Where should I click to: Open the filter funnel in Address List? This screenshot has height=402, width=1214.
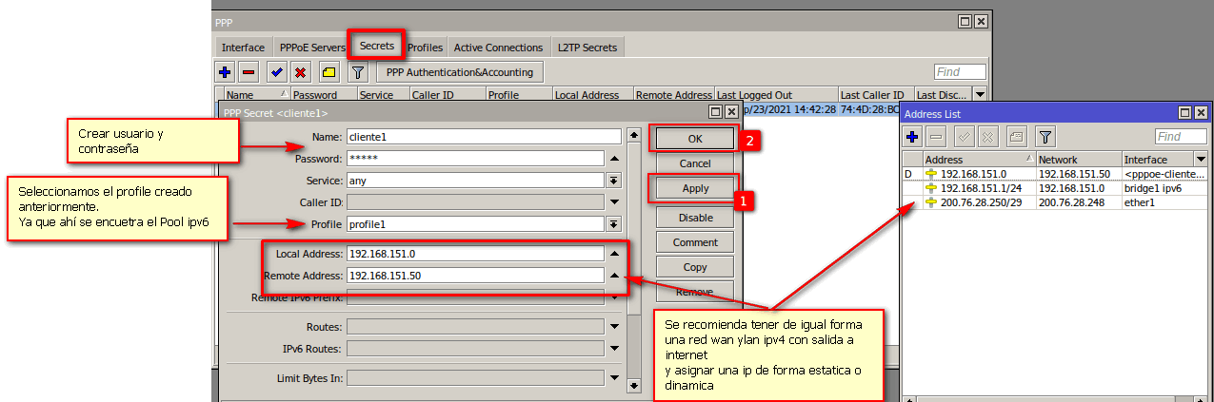point(1045,137)
